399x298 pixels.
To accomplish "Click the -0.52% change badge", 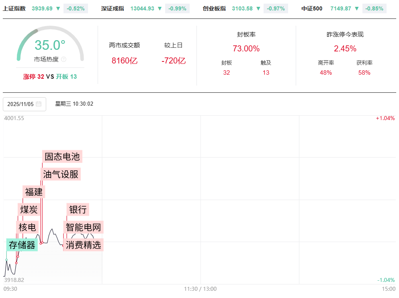I will click(x=76, y=8).
